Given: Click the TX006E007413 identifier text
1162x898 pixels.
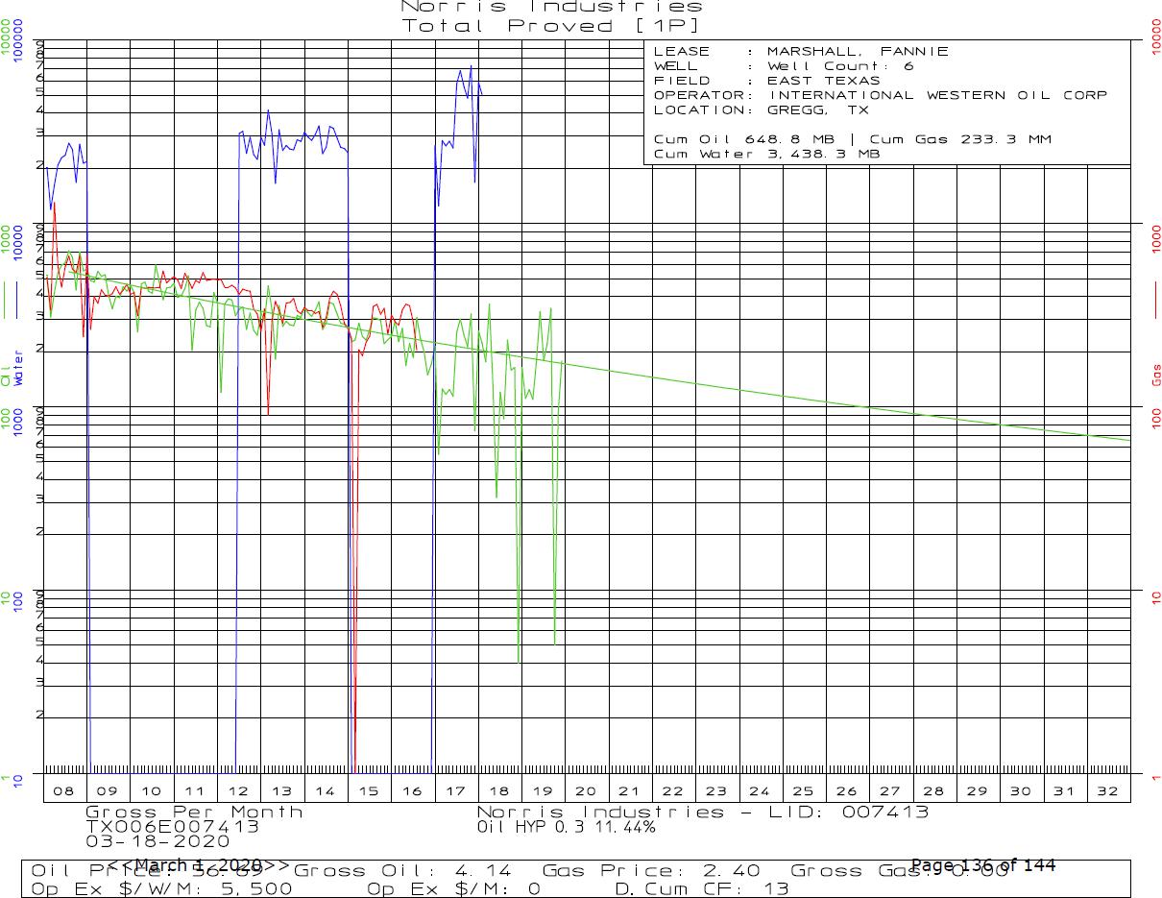Looking at the screenshot, I should 172,826.
